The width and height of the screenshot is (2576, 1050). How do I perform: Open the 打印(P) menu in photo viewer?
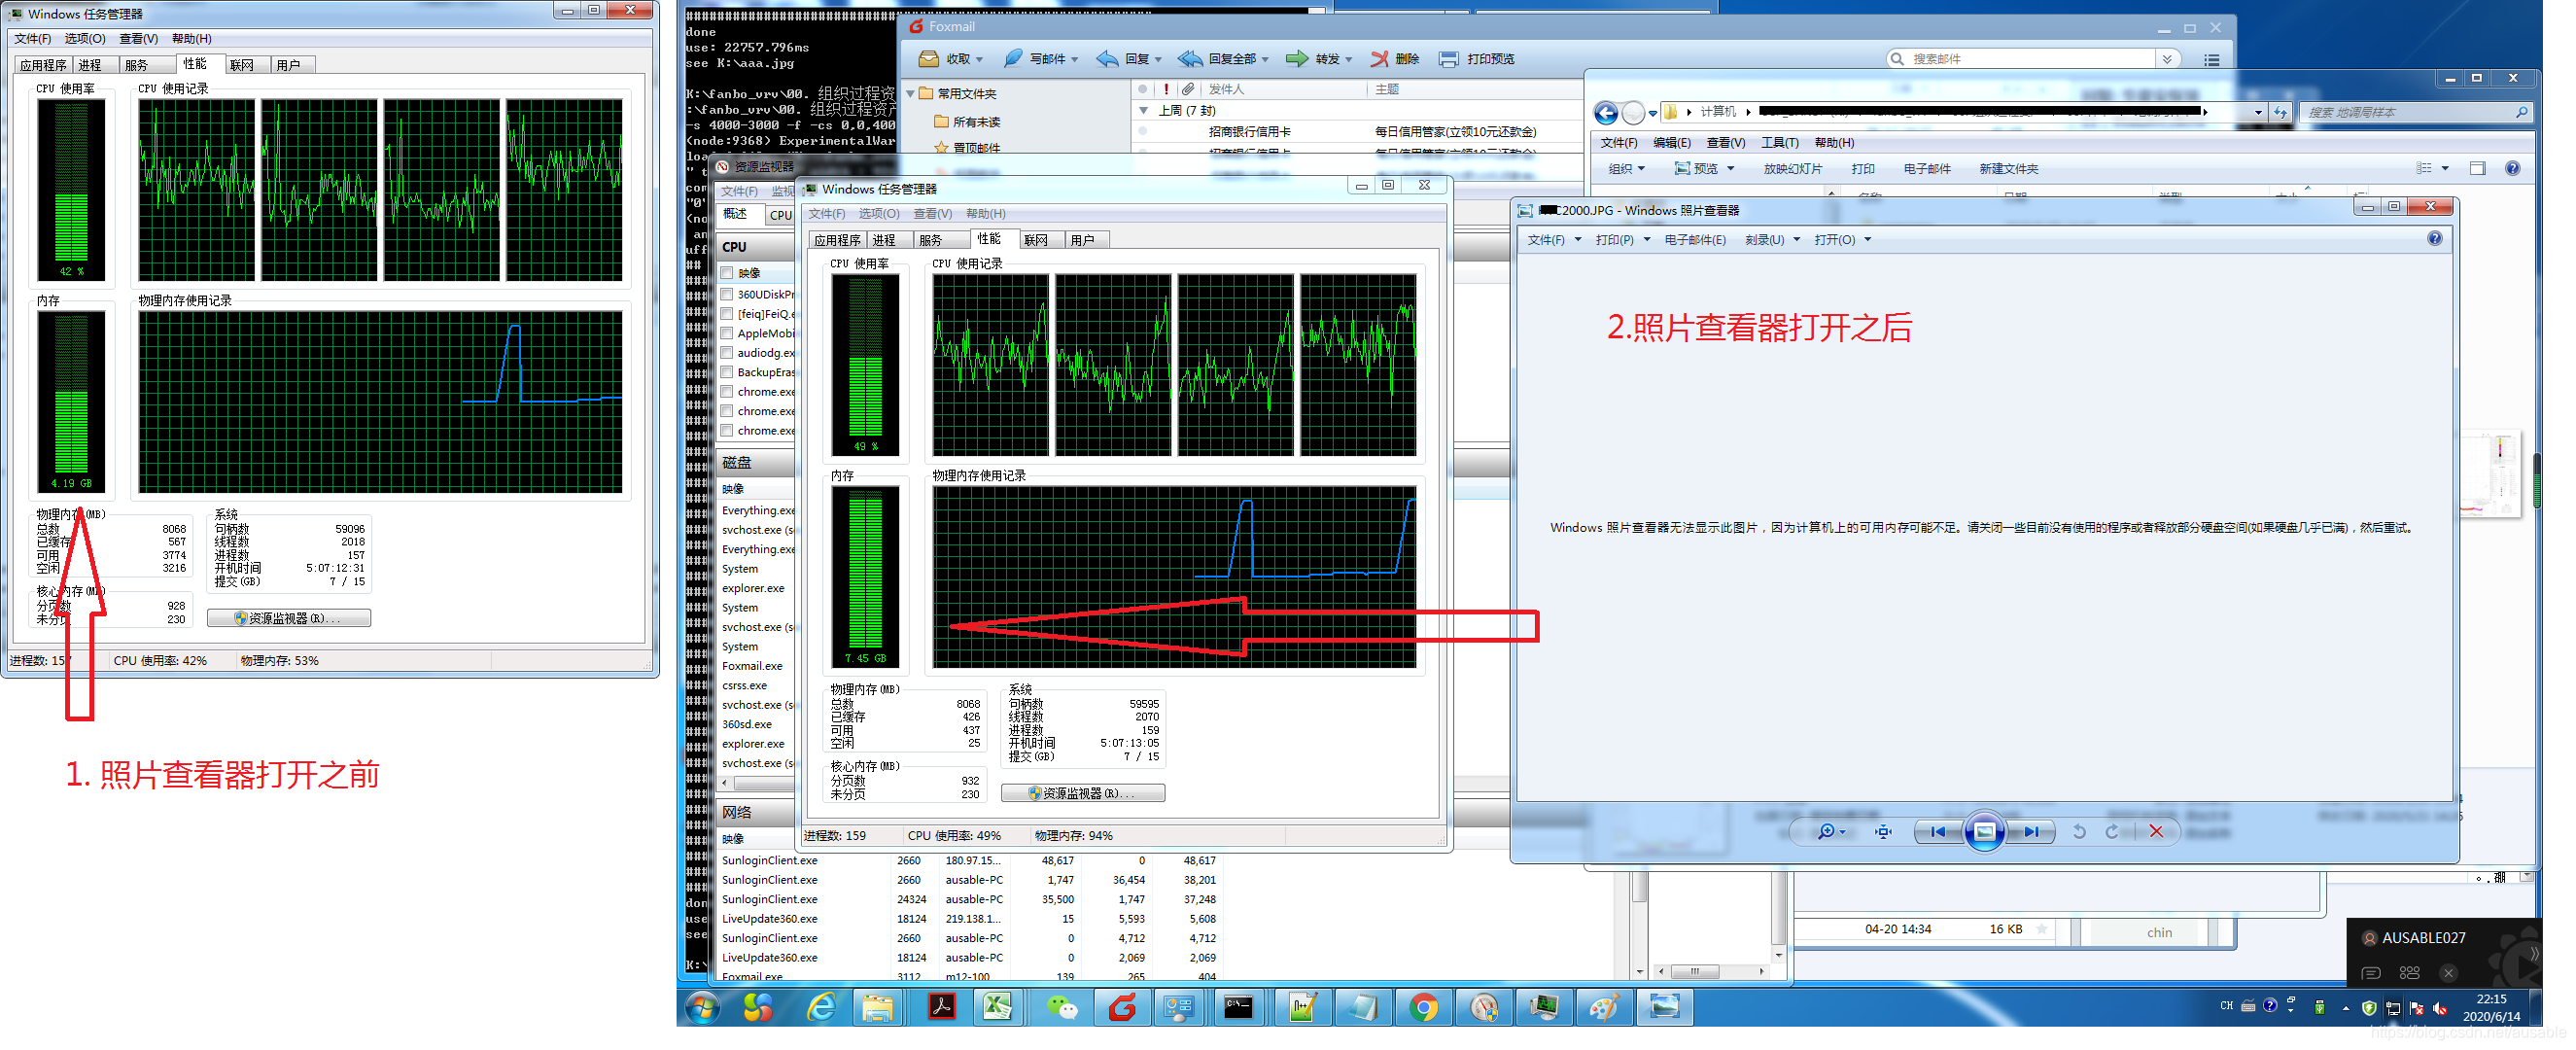click(1614, 240)
